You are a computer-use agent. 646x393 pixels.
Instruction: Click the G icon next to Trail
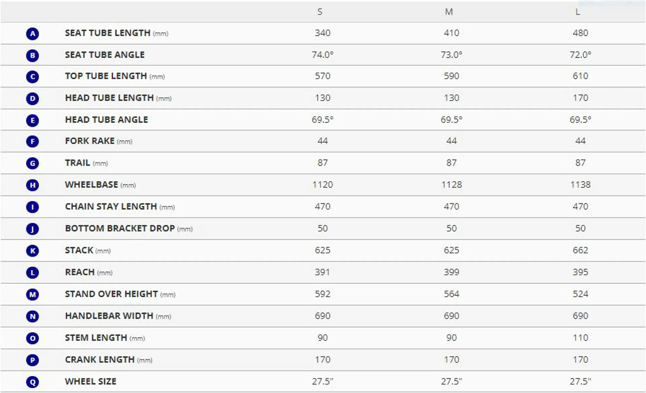pos(32,163)
